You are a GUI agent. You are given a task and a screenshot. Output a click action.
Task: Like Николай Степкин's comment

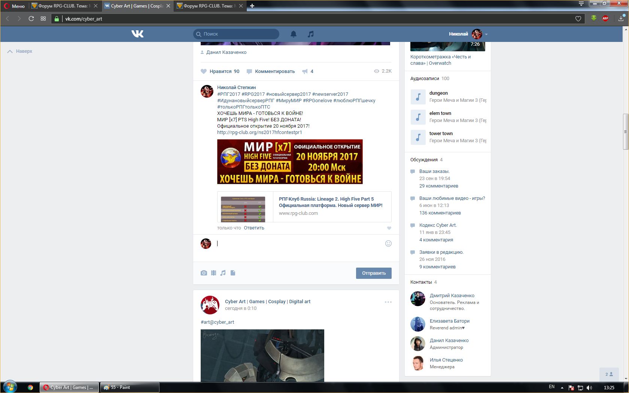click(389, 228)
